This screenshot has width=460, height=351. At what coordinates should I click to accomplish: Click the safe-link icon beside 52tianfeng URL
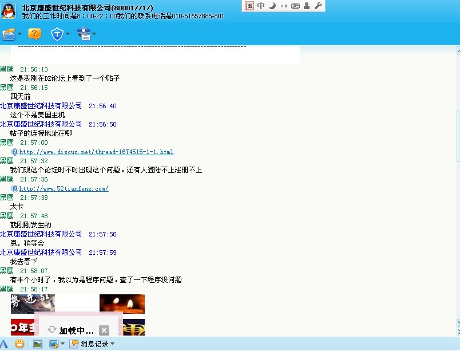click(x=15, y=189)
